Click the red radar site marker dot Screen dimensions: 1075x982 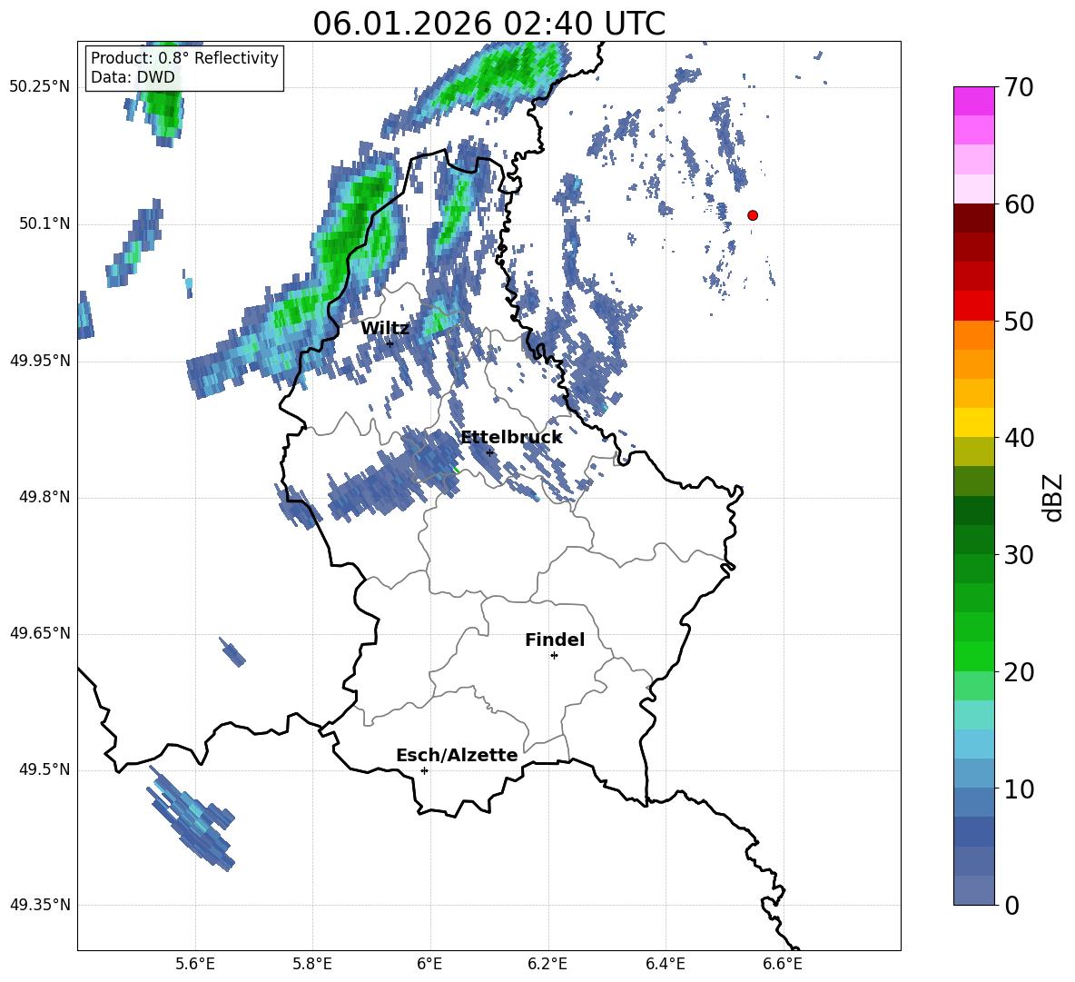point(753,215)
